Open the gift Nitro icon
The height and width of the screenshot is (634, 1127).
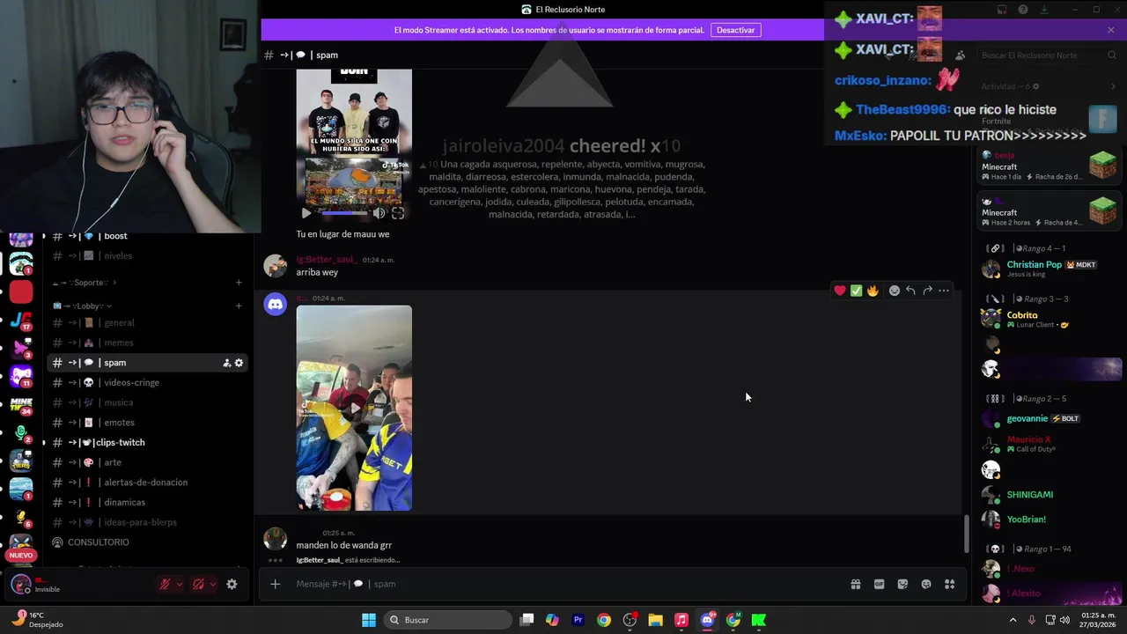pyautogui.click(x=855, y=584)
